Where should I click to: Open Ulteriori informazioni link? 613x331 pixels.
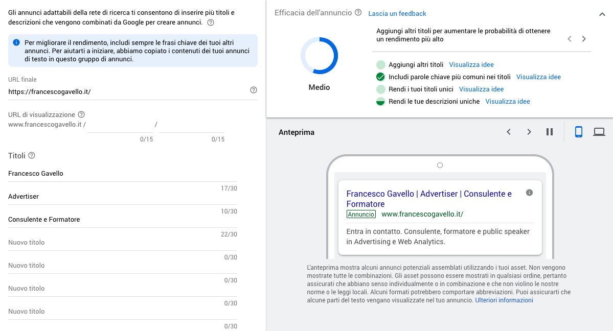click(x=504, y=300)
